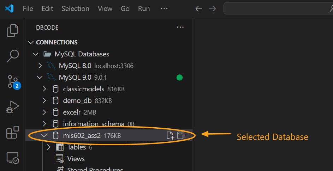The width and height of the screenshot is (333, 171).
Task: Select the MySQL 9.0 connection label
Action: point(75,78)
